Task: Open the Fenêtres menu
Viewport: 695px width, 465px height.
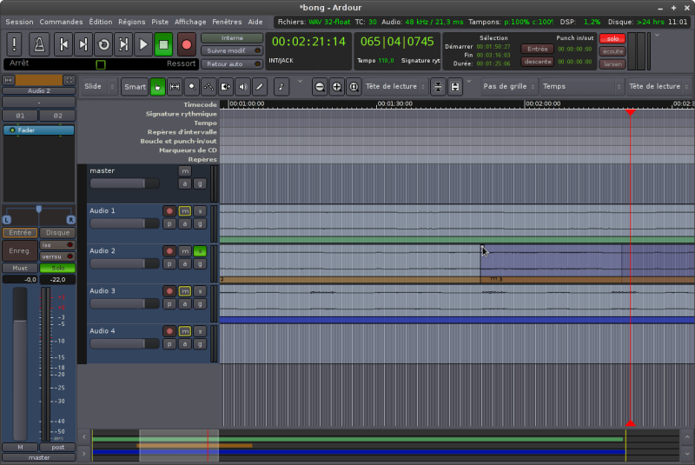Action: [x=227, y=22]
